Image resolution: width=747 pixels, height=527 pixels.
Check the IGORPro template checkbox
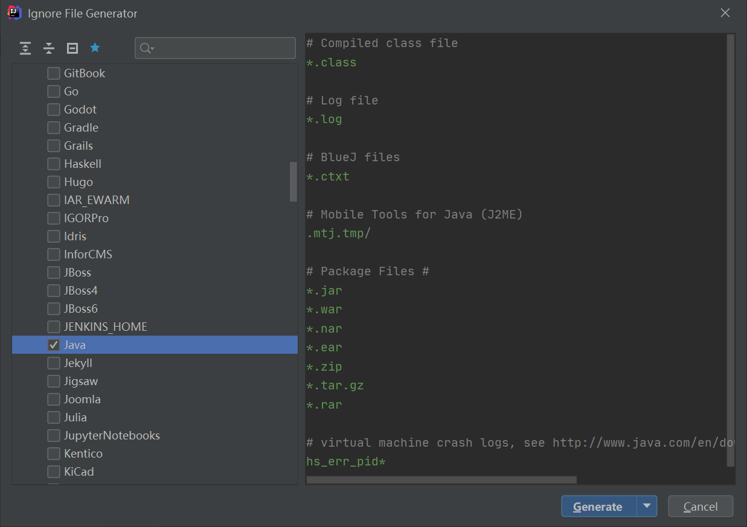(54, 218)
